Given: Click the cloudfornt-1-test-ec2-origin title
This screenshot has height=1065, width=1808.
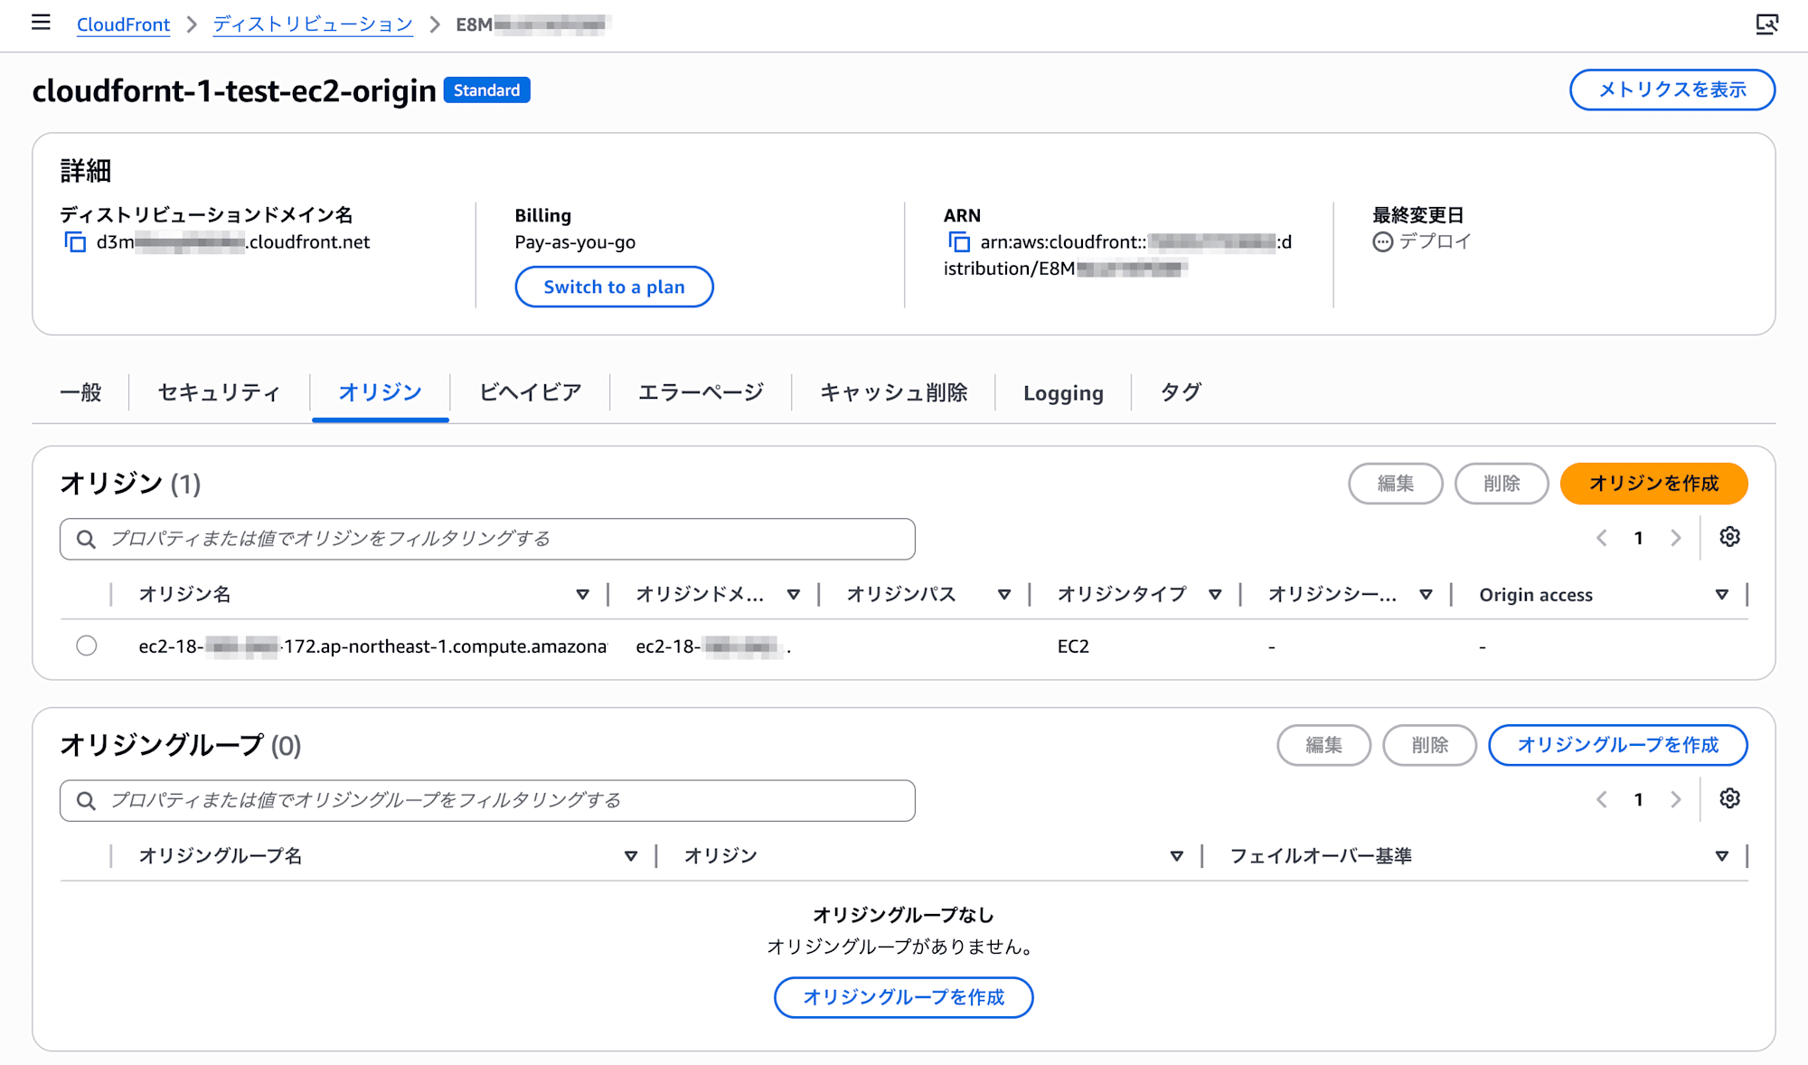Looking at the screenshot, I should click(234, 90).
